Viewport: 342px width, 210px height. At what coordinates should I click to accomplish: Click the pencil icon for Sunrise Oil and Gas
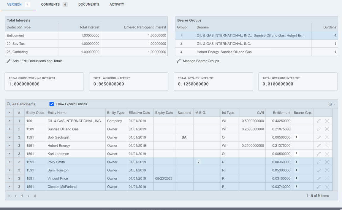[x=319, y=129]
